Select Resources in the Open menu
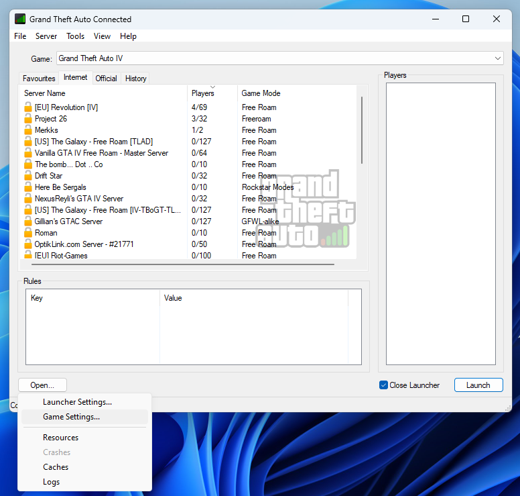Viewport: 520px width, 496px height. pos(84,438)
